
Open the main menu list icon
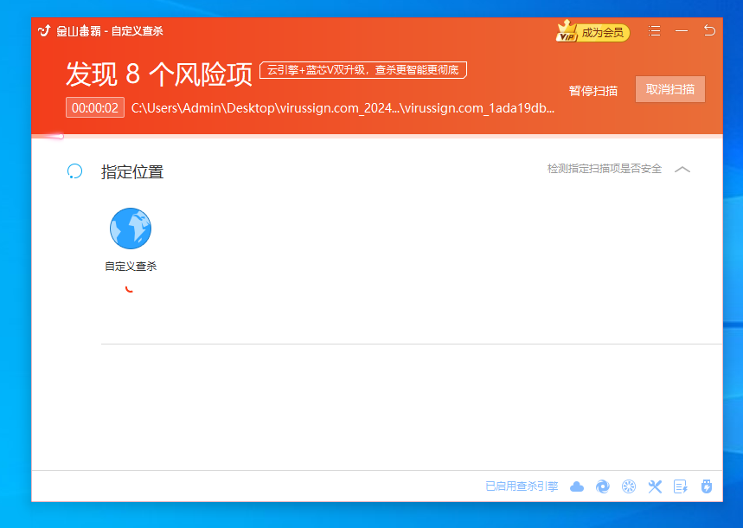pyautogui.click(x=654, y=31)
